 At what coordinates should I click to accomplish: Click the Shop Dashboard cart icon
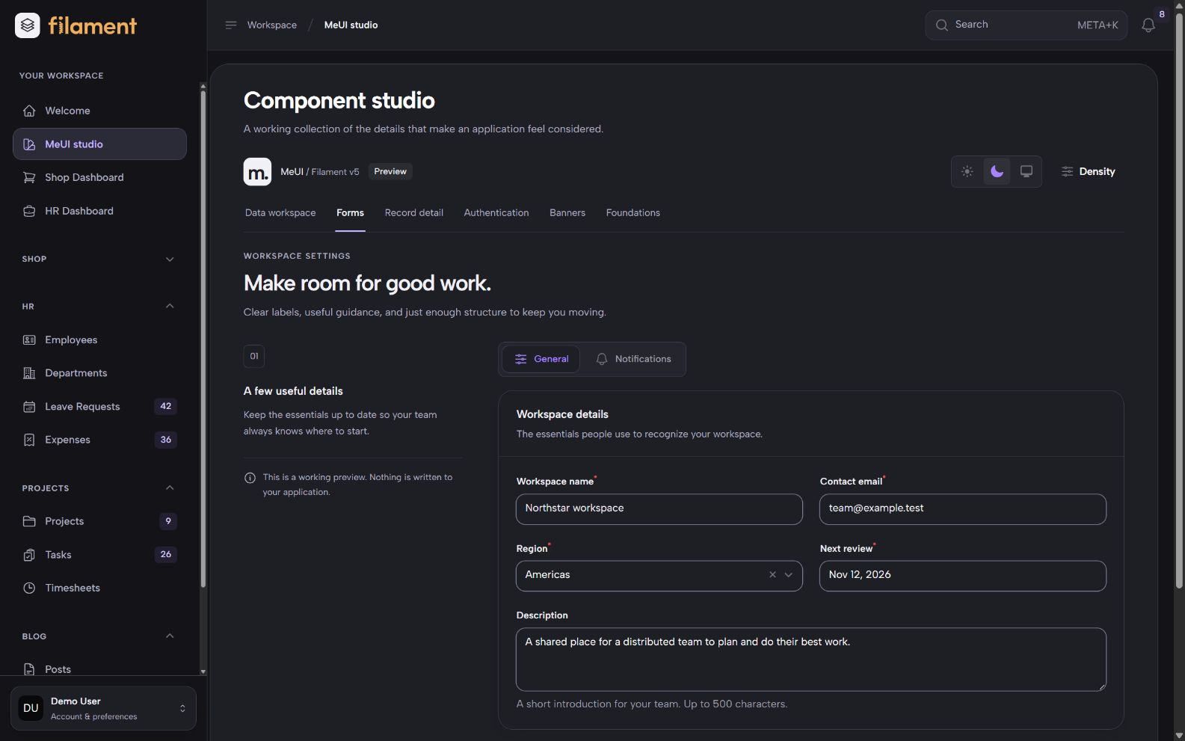pos(29,177)
